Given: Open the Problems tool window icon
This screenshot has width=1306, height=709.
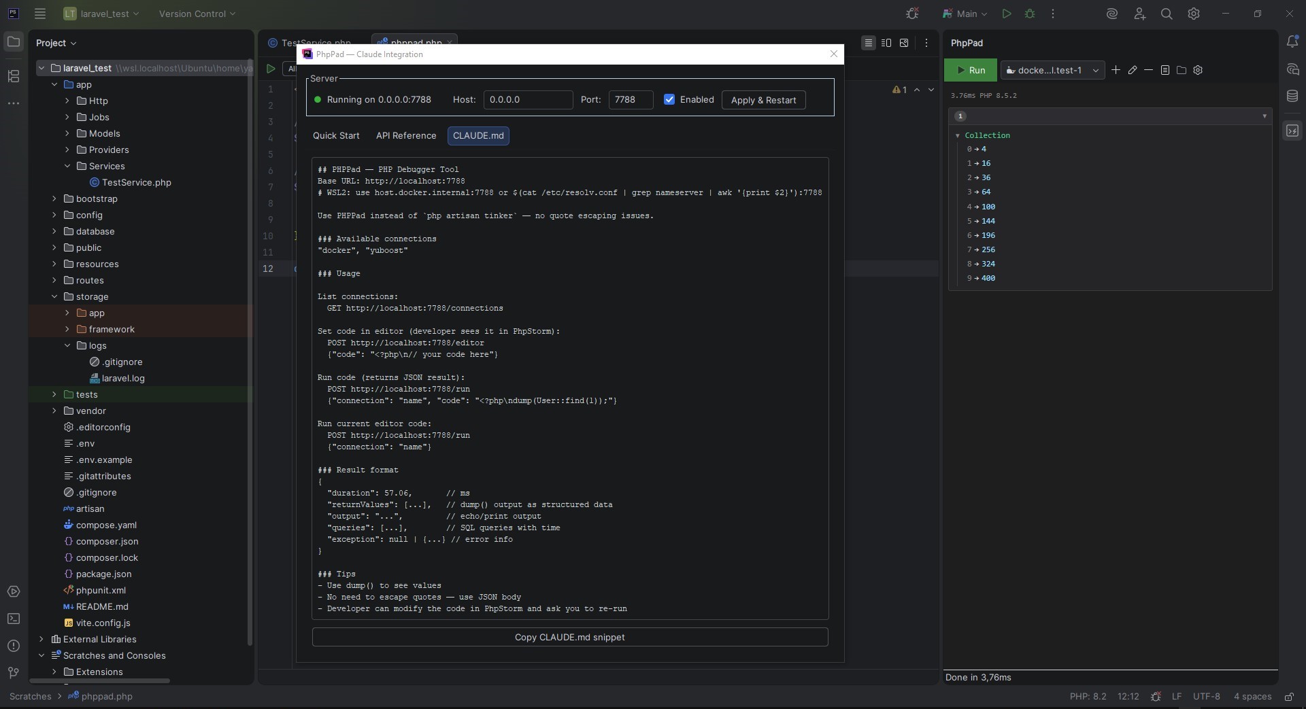Looking at the screenshot, I should (x=14, y=646).
